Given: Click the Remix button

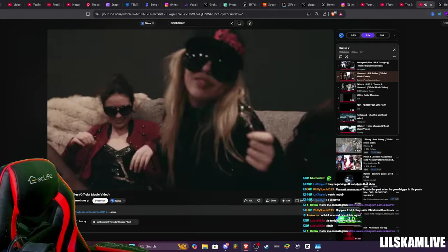Looking at the screenshot, I should tap(116, 201).
